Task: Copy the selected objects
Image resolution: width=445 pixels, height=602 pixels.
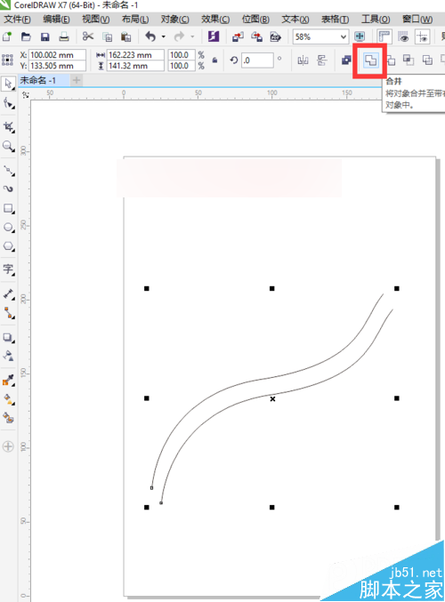Action: tap(107, 36)
